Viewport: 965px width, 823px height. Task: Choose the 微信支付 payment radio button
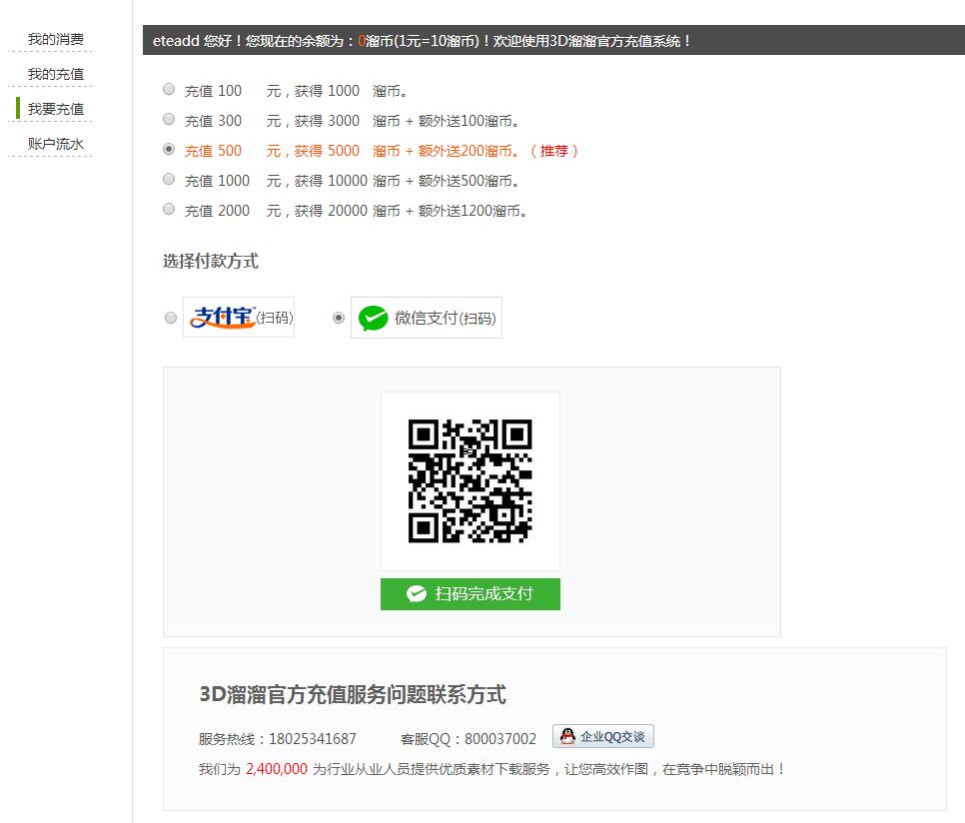click(338, 318)
